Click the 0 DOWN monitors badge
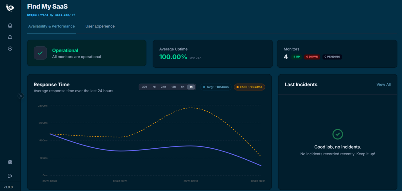 [312, 57]
